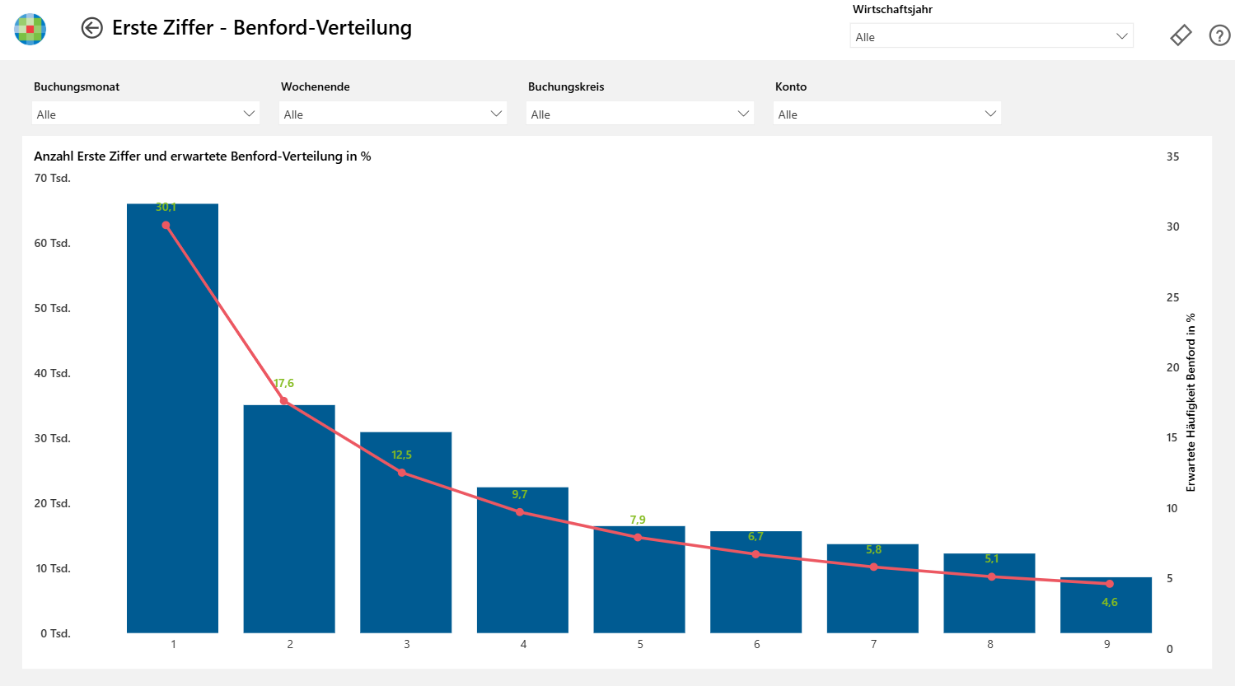This screenshot has width=1235, height=686.
Task: Click the 30,1 Benford data label
Action: click(166, 207)
